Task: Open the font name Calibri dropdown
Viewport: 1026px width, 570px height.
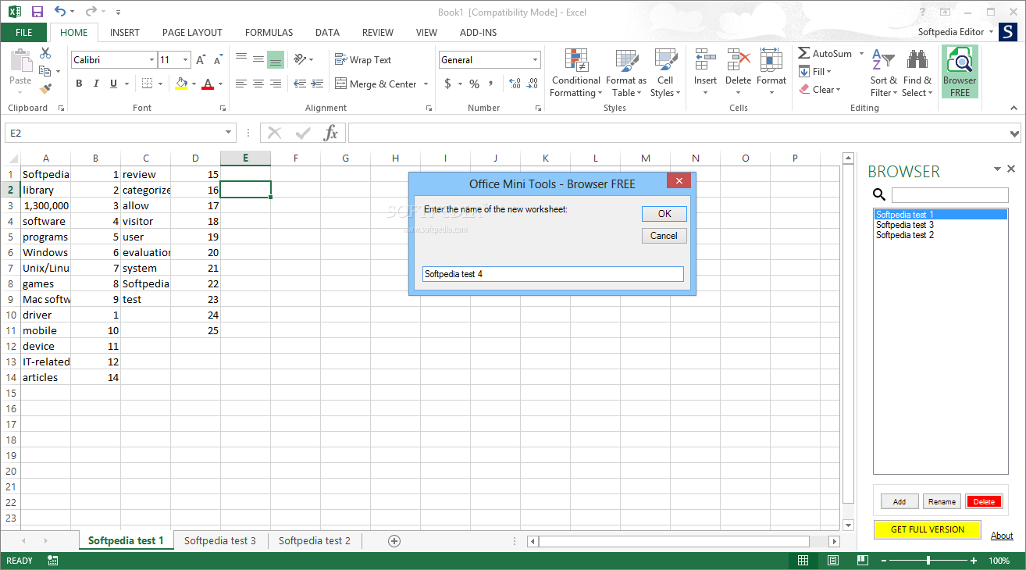Action: click(x=151, y=60)
